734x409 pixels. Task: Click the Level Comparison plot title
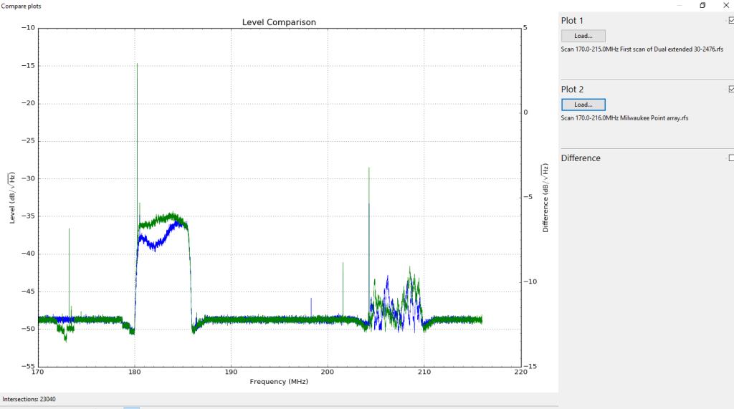[x=279, y=22]
